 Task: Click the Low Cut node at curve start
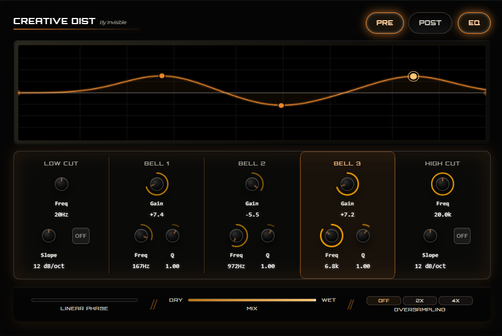(19, 93)
